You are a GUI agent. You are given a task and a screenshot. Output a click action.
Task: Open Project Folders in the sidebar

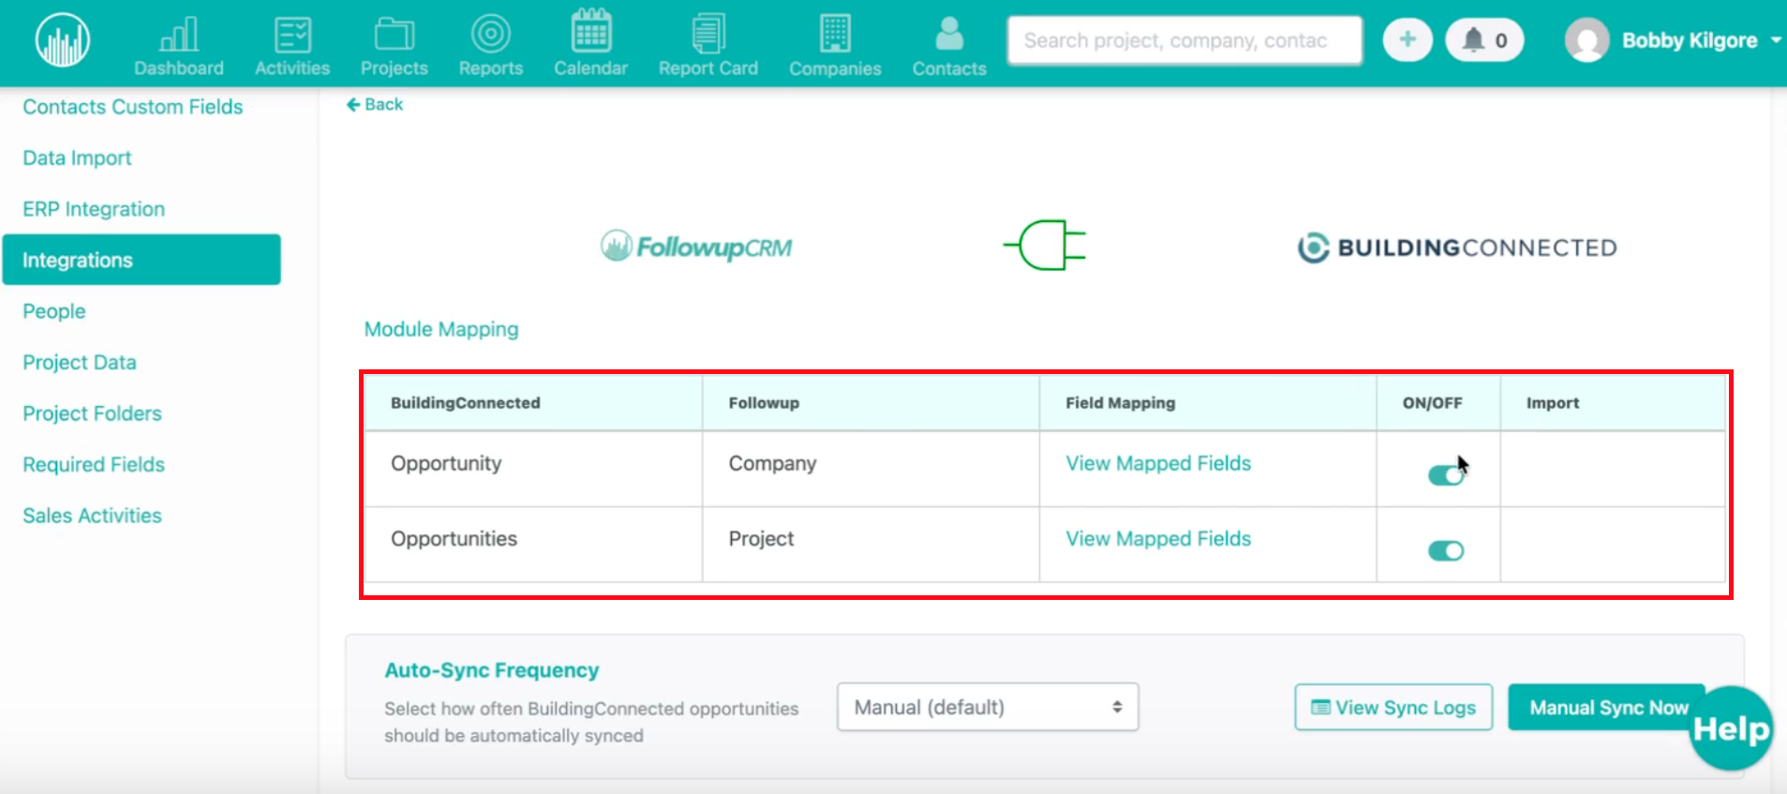tap(92, 413)
